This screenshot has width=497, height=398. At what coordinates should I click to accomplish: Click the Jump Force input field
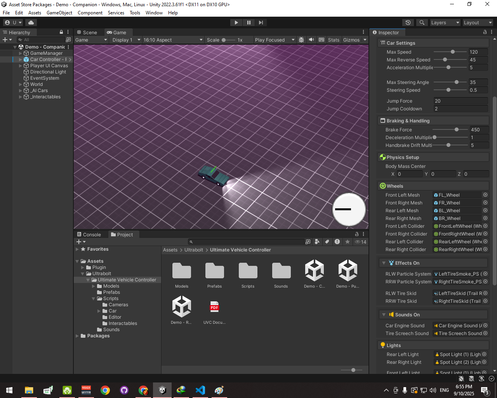click(461, 101)
